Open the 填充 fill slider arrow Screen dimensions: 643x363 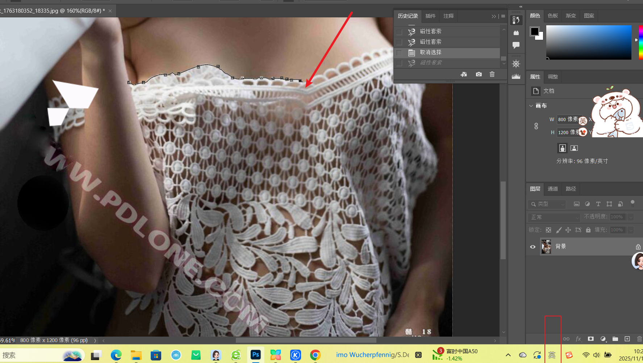(631, 230)
